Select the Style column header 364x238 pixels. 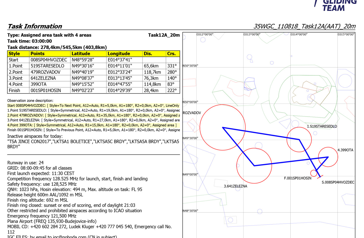14,54
